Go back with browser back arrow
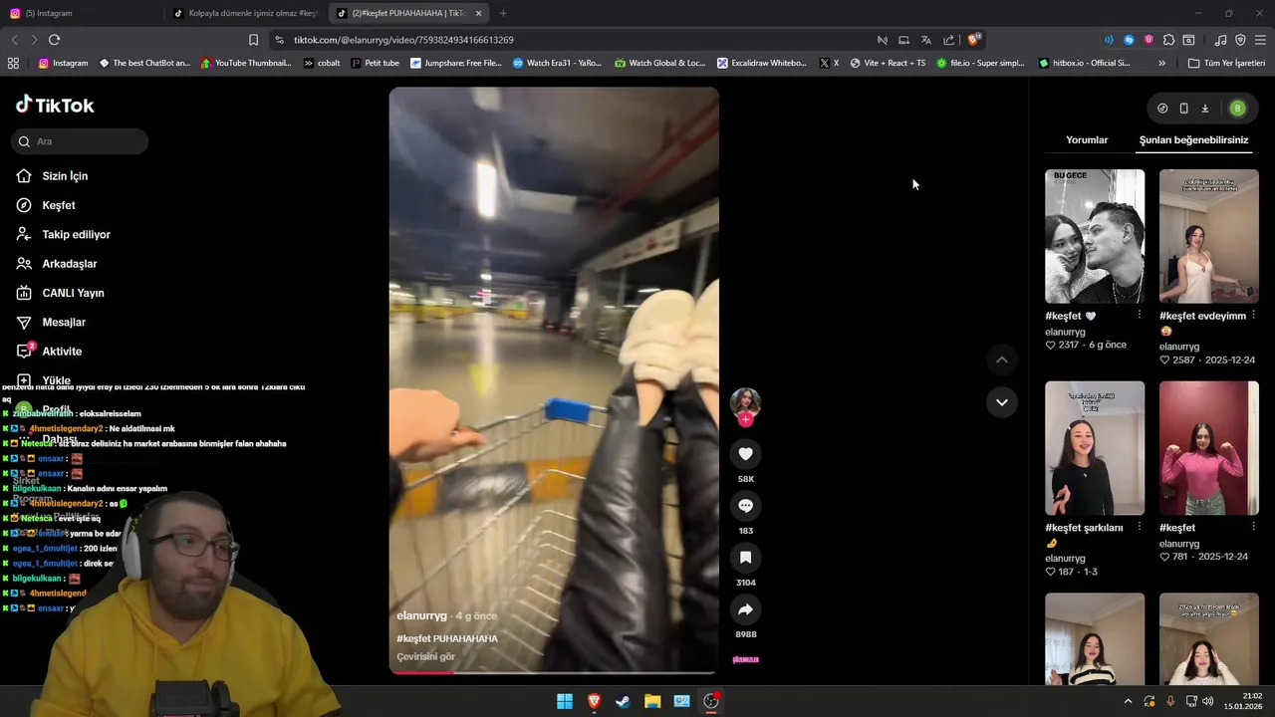 coord(14,40)
